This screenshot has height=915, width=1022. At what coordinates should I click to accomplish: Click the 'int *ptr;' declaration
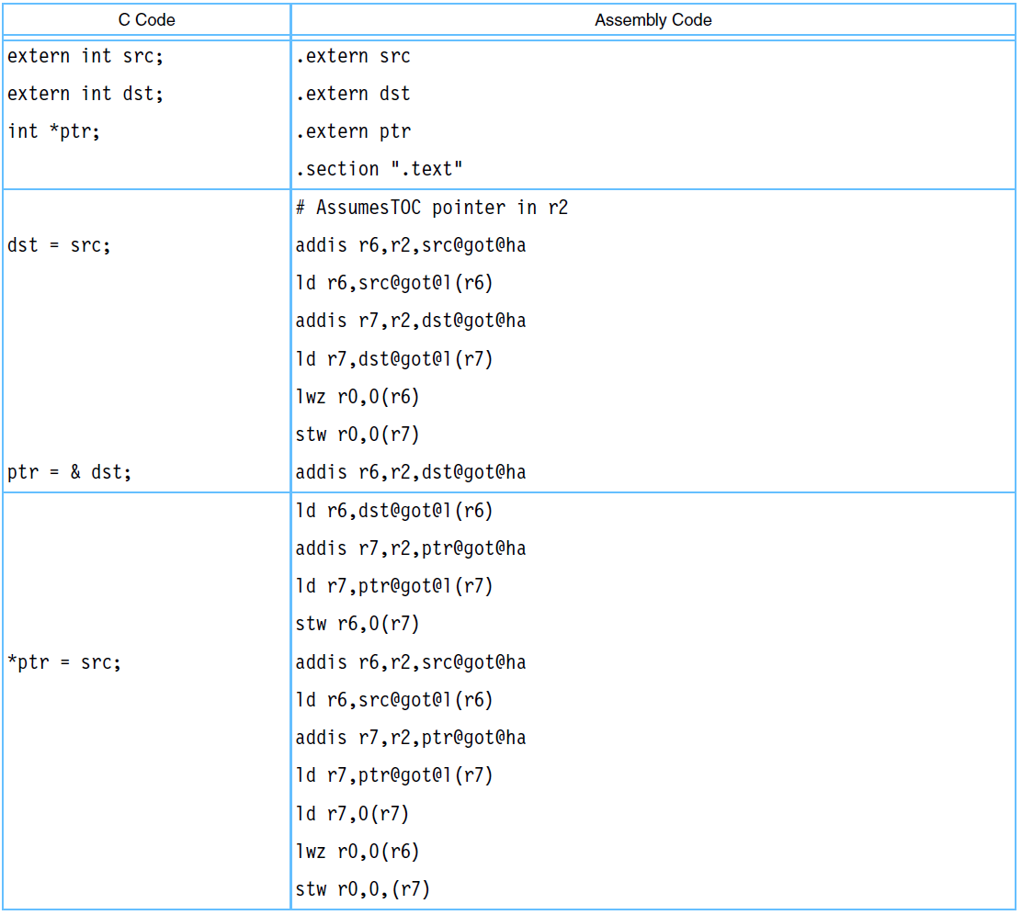tap(53, 131)
